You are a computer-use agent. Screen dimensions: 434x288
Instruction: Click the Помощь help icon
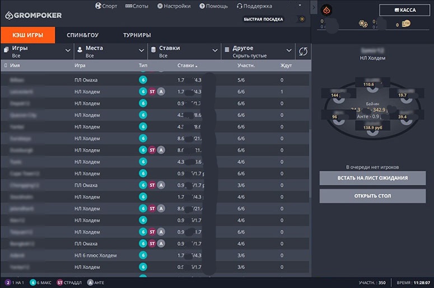pyautogui.click(x=202, y=6)
